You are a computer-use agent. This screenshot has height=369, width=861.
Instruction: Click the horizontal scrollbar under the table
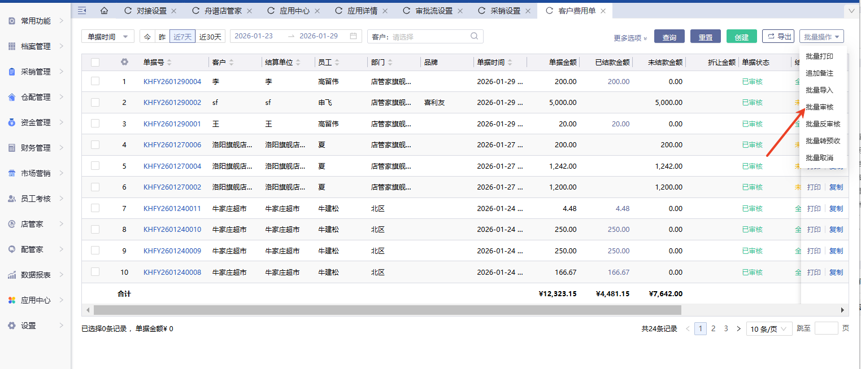tap(387, 310)
